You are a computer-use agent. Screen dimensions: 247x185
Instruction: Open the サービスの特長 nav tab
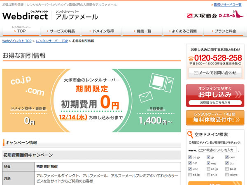click(61, 30)
